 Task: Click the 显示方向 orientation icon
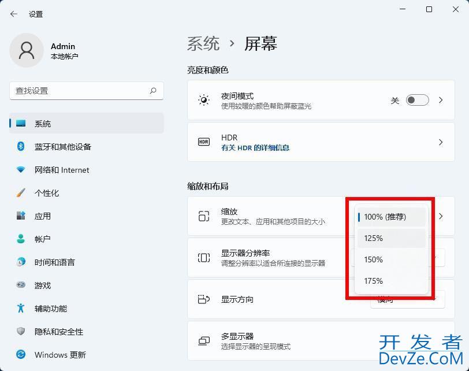(204, 299)
